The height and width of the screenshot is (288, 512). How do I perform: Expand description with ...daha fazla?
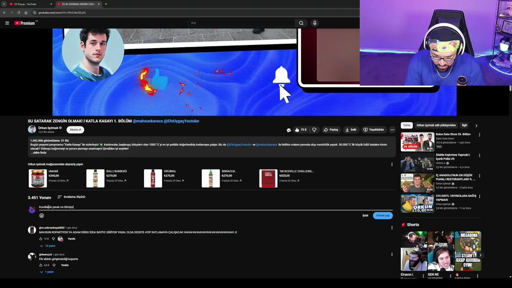[39, 153]
